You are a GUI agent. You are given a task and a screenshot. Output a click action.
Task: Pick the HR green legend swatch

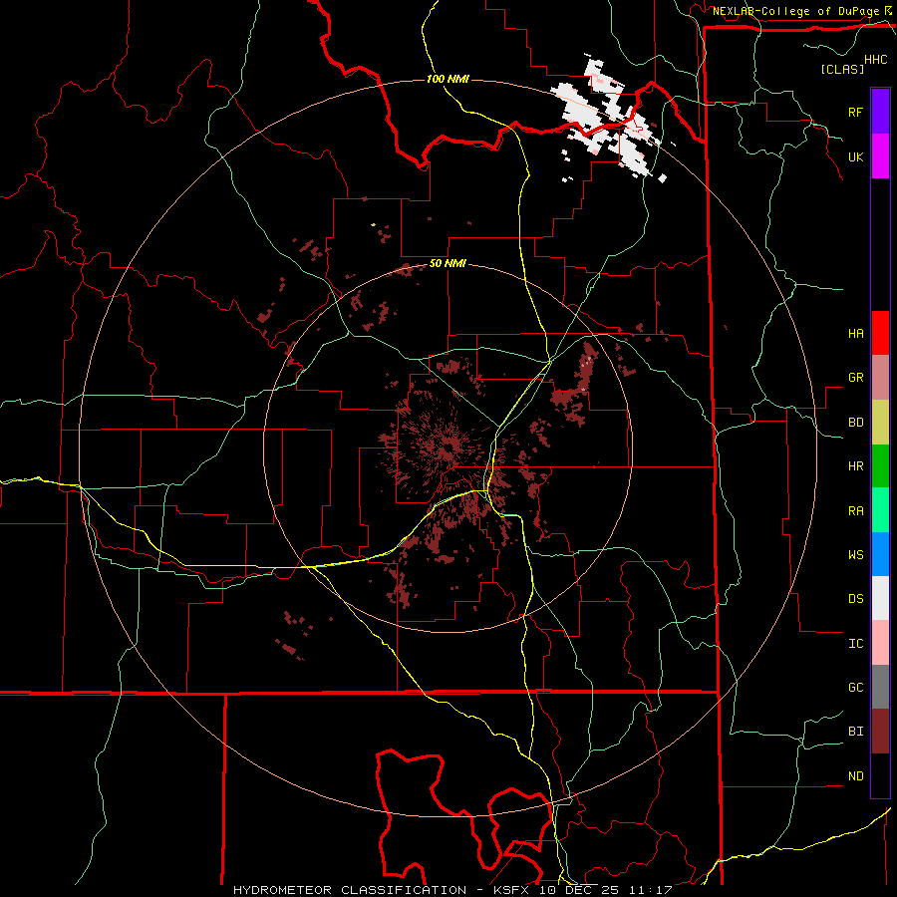pyautogui.click(x=880, y=465)
